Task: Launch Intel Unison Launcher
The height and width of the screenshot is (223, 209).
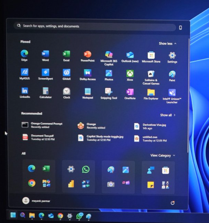Action: [x=172, y=96]
